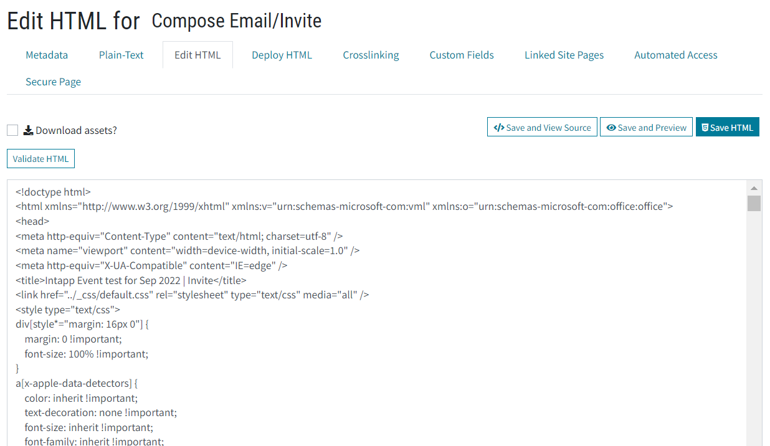Open the Metadata tab
The height and width of the screenshot is (446, 770).
(x=47, y=55)
